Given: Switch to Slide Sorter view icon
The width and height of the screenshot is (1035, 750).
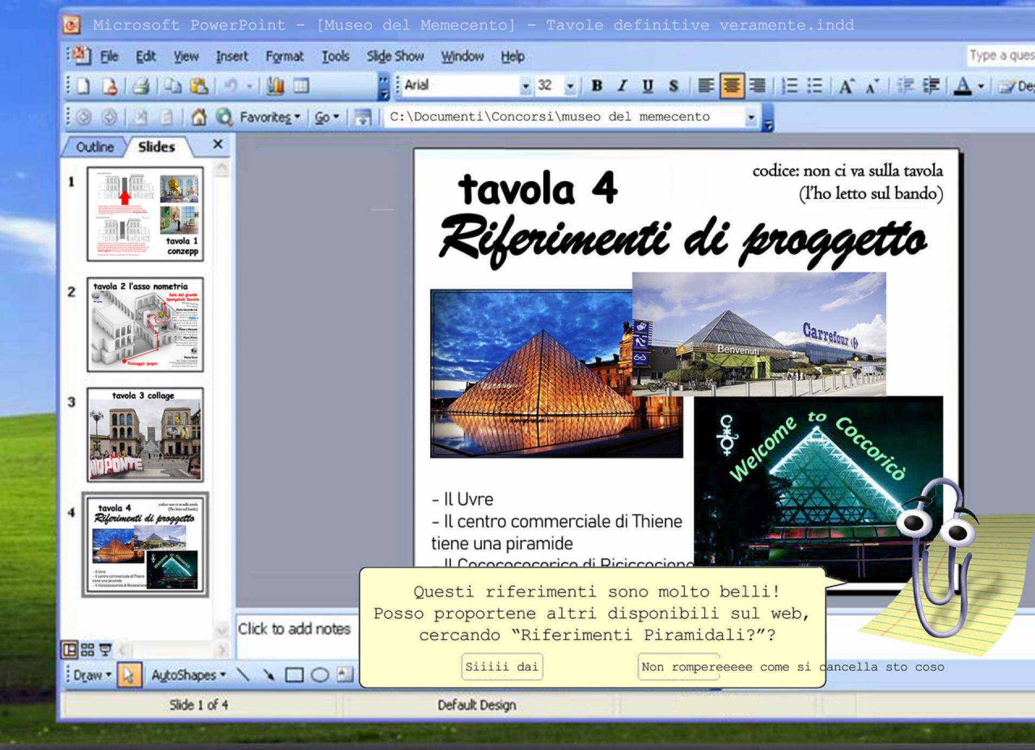Looking at the screenshot, I should click(87, 650).
